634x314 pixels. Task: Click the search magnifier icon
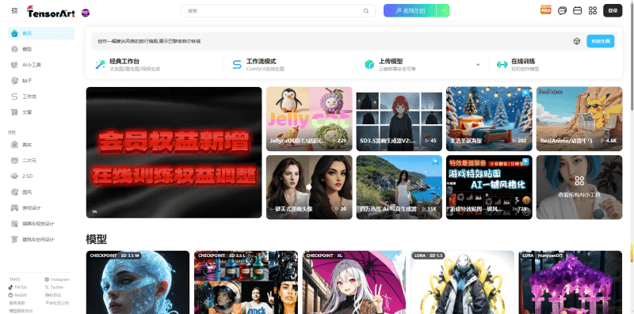(x=366, y=11)
